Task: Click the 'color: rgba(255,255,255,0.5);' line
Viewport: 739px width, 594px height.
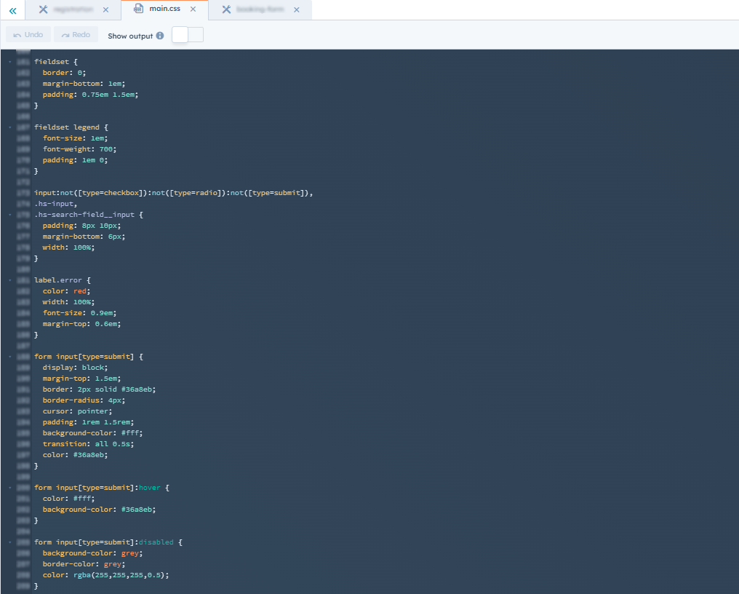Action: click(x=105, y=575)
